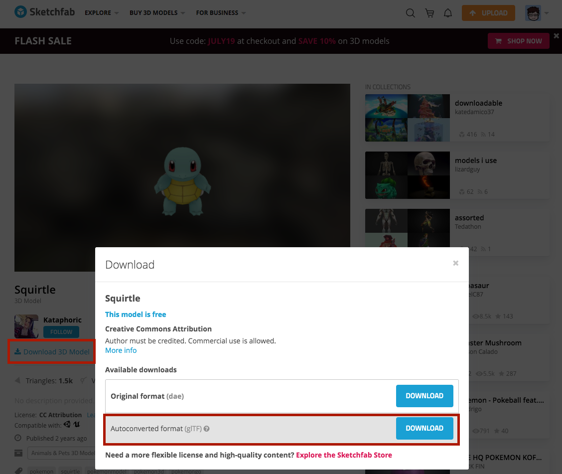Image resolution: width=562 pixels, height=474 pixels.
Task: Click the Upload button
Action: (488, 13)
